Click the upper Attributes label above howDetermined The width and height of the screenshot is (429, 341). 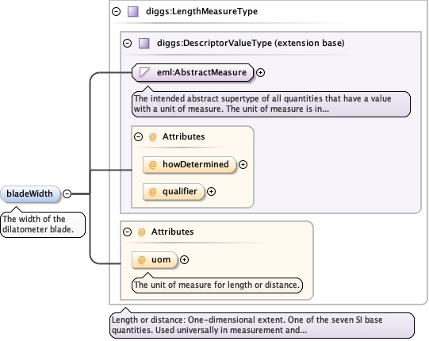[x=184, y=136]
